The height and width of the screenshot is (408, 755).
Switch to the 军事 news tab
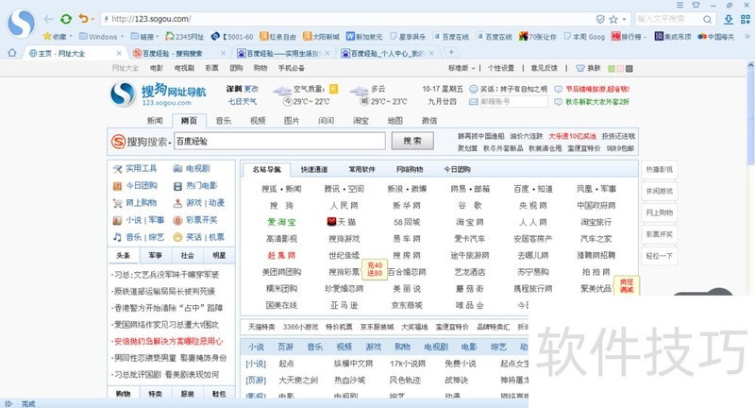click(155, 255)
